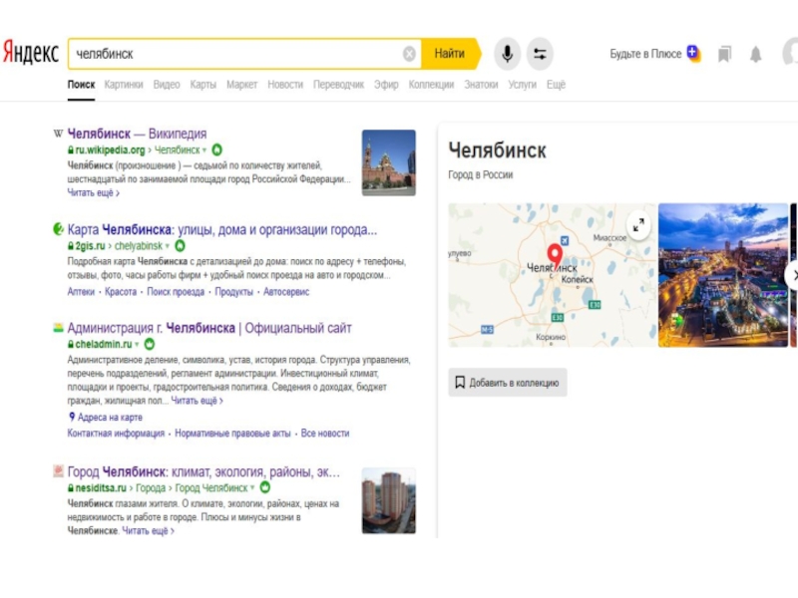Click the map pin icon near Адреса на карте

point(72,417)
